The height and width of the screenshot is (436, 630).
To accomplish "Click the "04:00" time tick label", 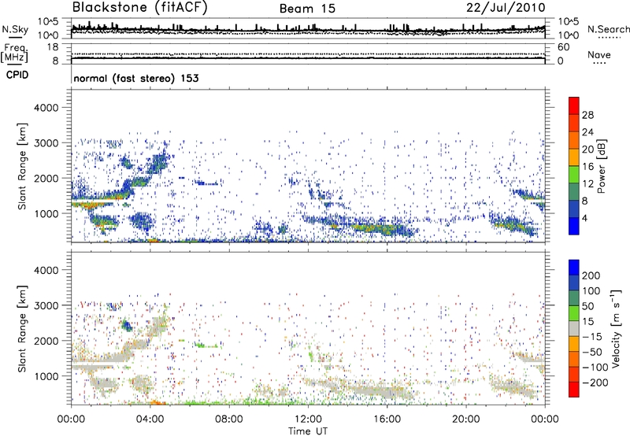I will click(150, 419).
